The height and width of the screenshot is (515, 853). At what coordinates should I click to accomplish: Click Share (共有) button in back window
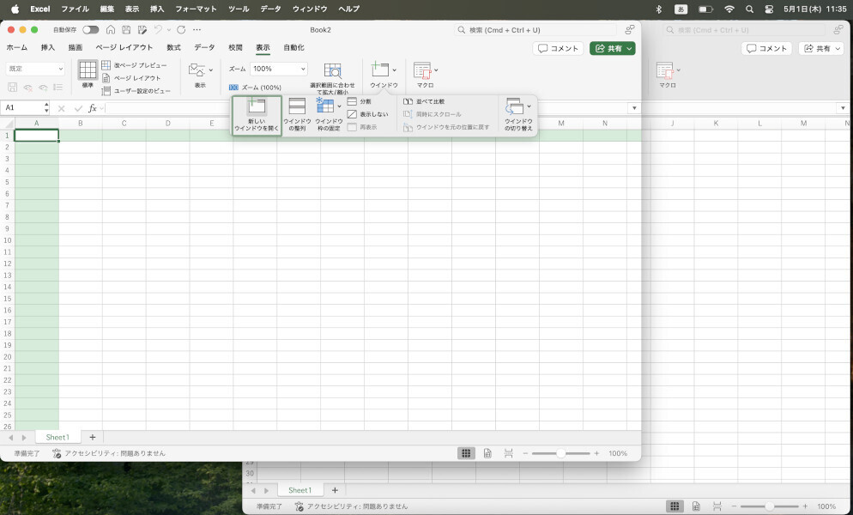click(x=821, y=48)
